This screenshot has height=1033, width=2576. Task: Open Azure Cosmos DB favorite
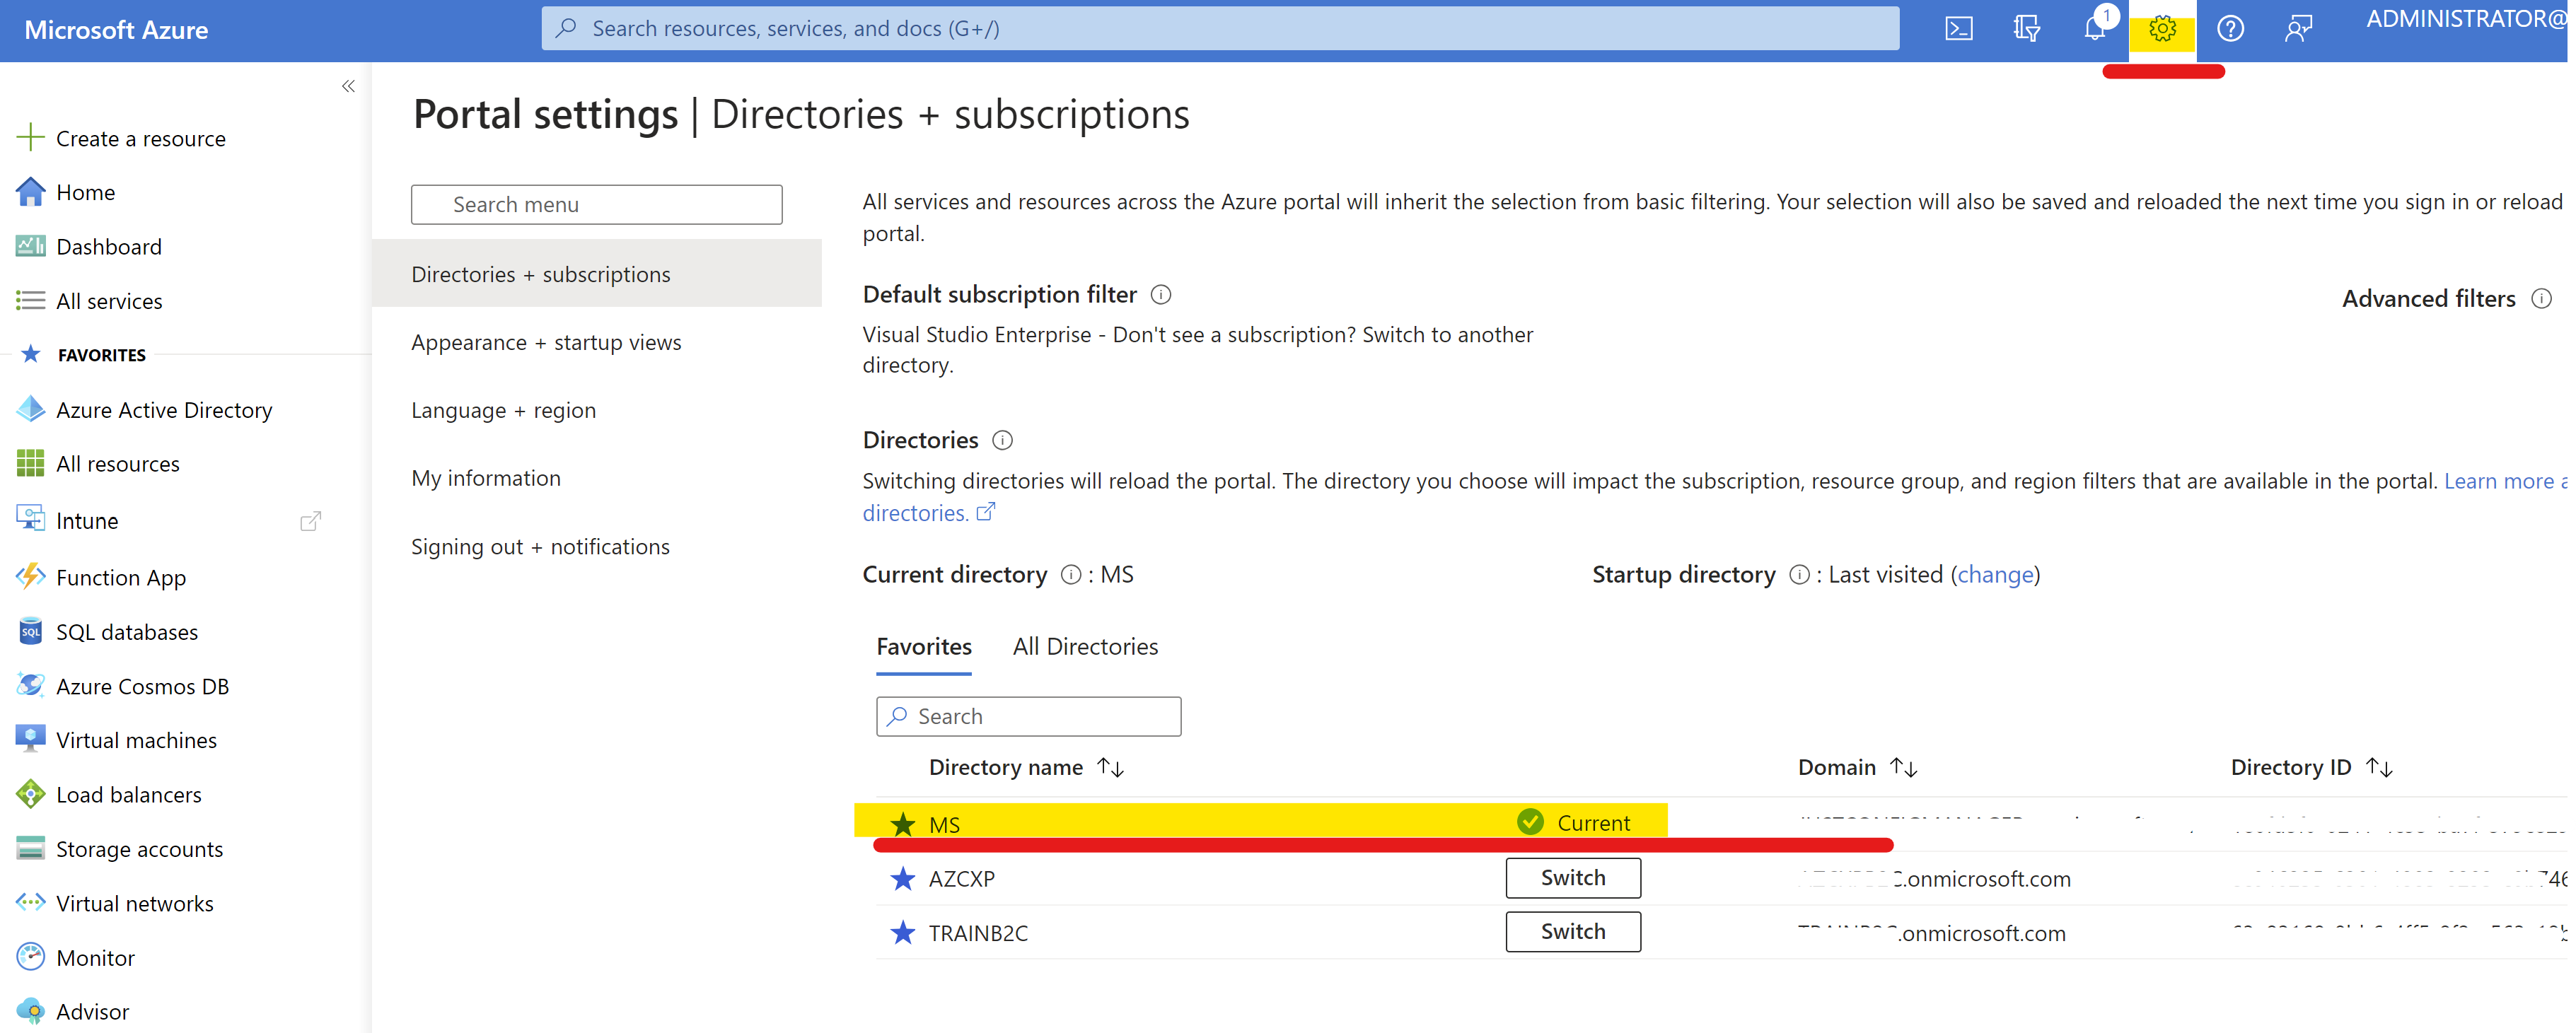pyautogui.click(x=142, y=686)
